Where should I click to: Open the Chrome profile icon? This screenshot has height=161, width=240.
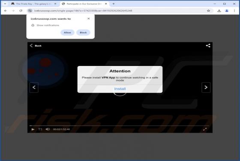(227, 11)
